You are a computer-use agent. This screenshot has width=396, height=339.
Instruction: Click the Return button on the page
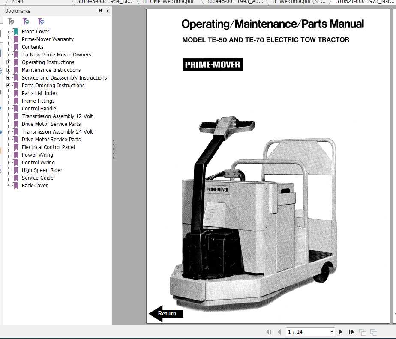167,313
